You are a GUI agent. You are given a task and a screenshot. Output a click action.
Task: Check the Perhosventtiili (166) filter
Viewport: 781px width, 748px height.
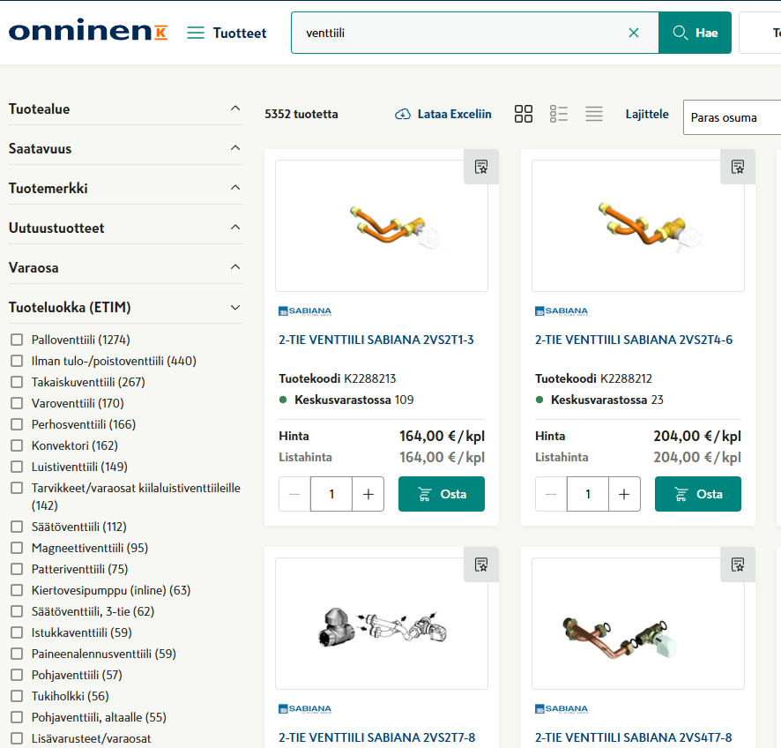(x=17, y=424)
